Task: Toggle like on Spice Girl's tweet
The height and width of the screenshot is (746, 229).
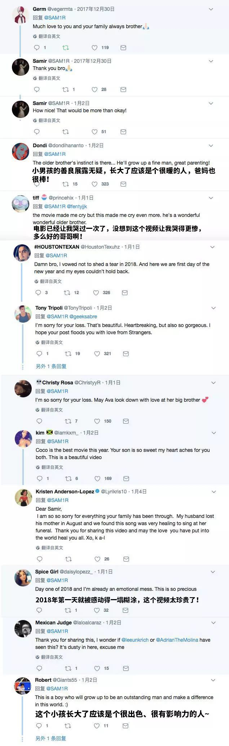Action: point(97,610)
